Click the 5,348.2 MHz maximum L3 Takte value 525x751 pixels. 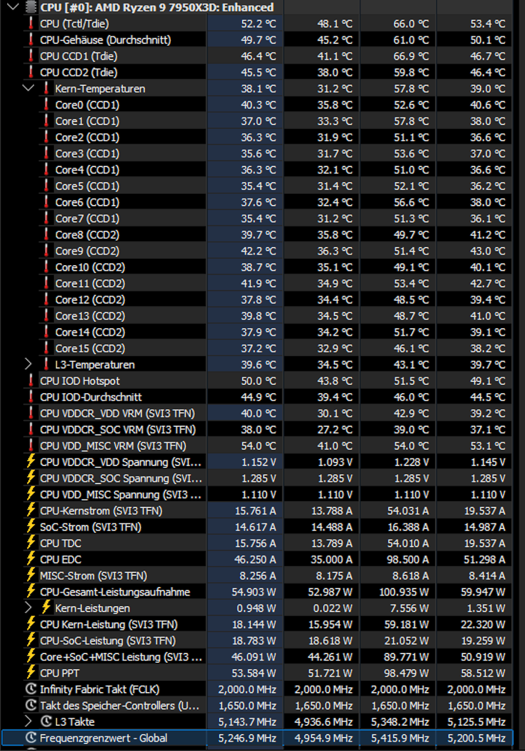(x=400, y=722)
